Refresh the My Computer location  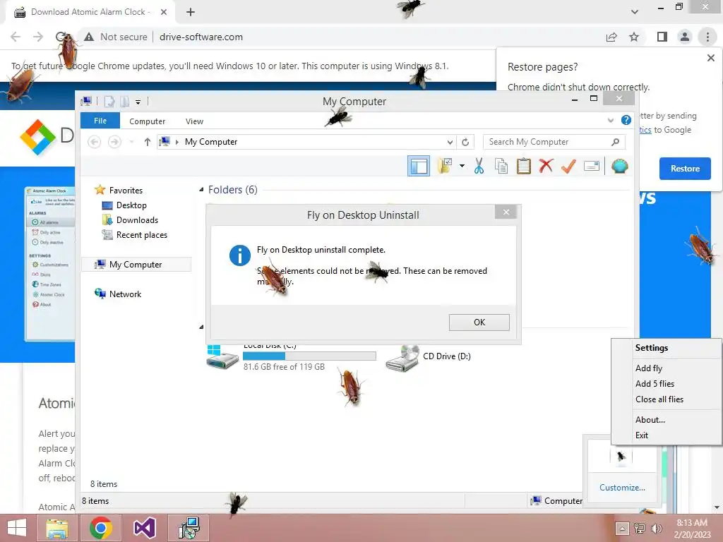(x=465, y=142)
